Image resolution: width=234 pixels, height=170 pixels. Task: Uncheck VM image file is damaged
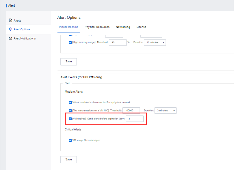tap(70, 140)
